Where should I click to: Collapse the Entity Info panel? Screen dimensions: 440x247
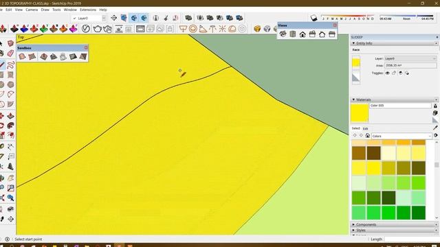coord(353,43)
